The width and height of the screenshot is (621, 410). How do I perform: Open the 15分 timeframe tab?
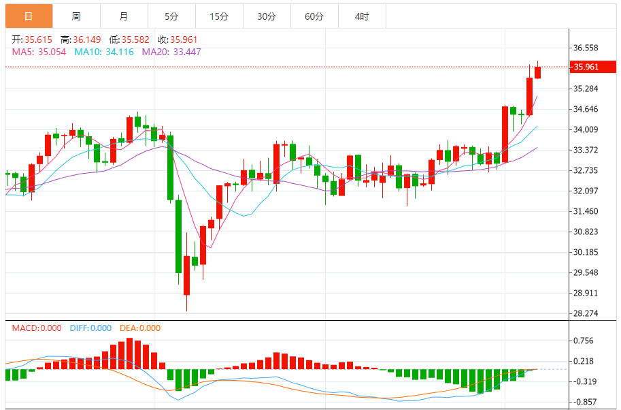[219, 16]
